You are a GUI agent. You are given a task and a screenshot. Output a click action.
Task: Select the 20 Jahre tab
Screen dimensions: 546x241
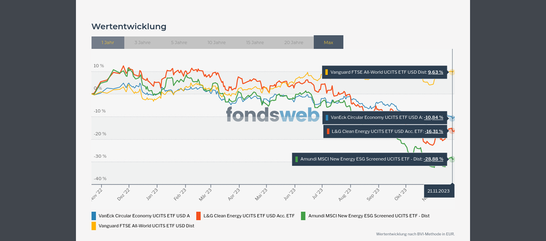pyautogui.click(x=294, y=42)
